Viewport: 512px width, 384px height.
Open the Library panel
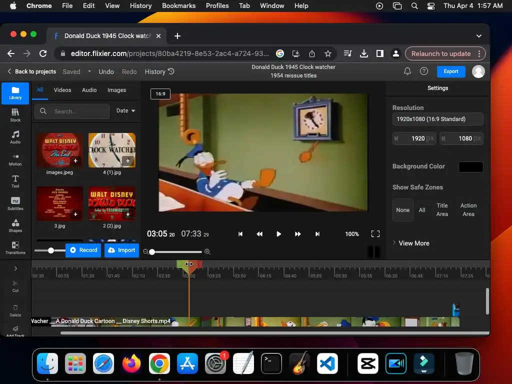tap(15, 93)
